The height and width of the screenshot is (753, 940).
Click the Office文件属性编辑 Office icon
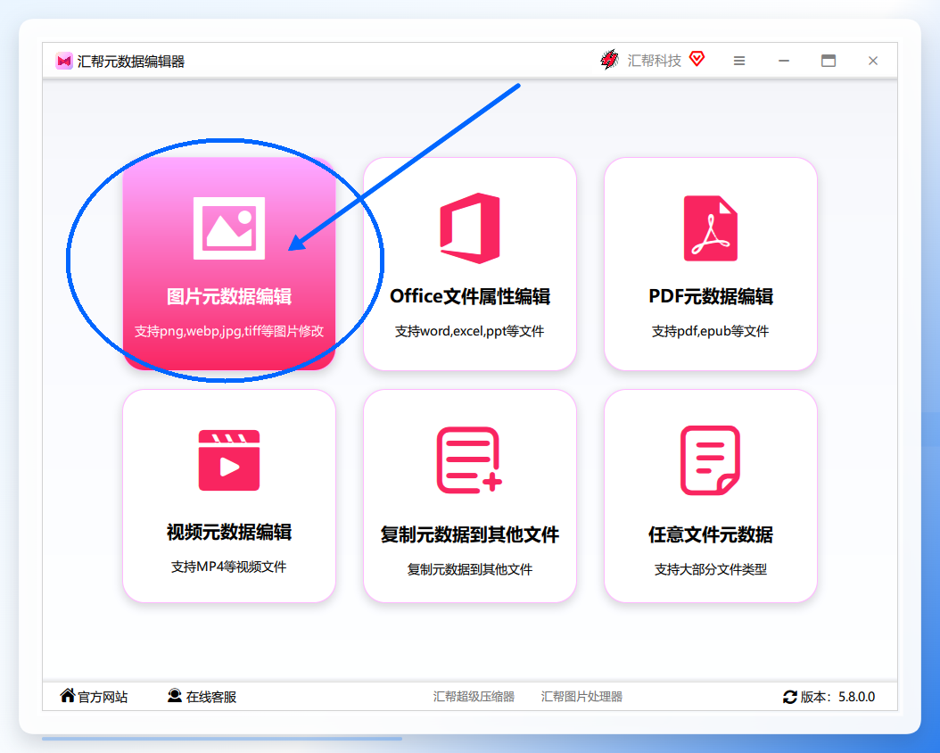click(x=470, y=228)
